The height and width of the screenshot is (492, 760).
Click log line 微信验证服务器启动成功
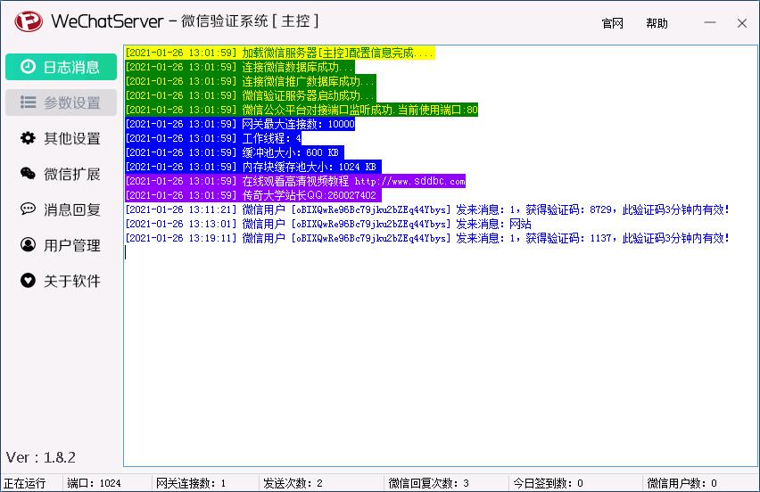click(x=250, y=95)
